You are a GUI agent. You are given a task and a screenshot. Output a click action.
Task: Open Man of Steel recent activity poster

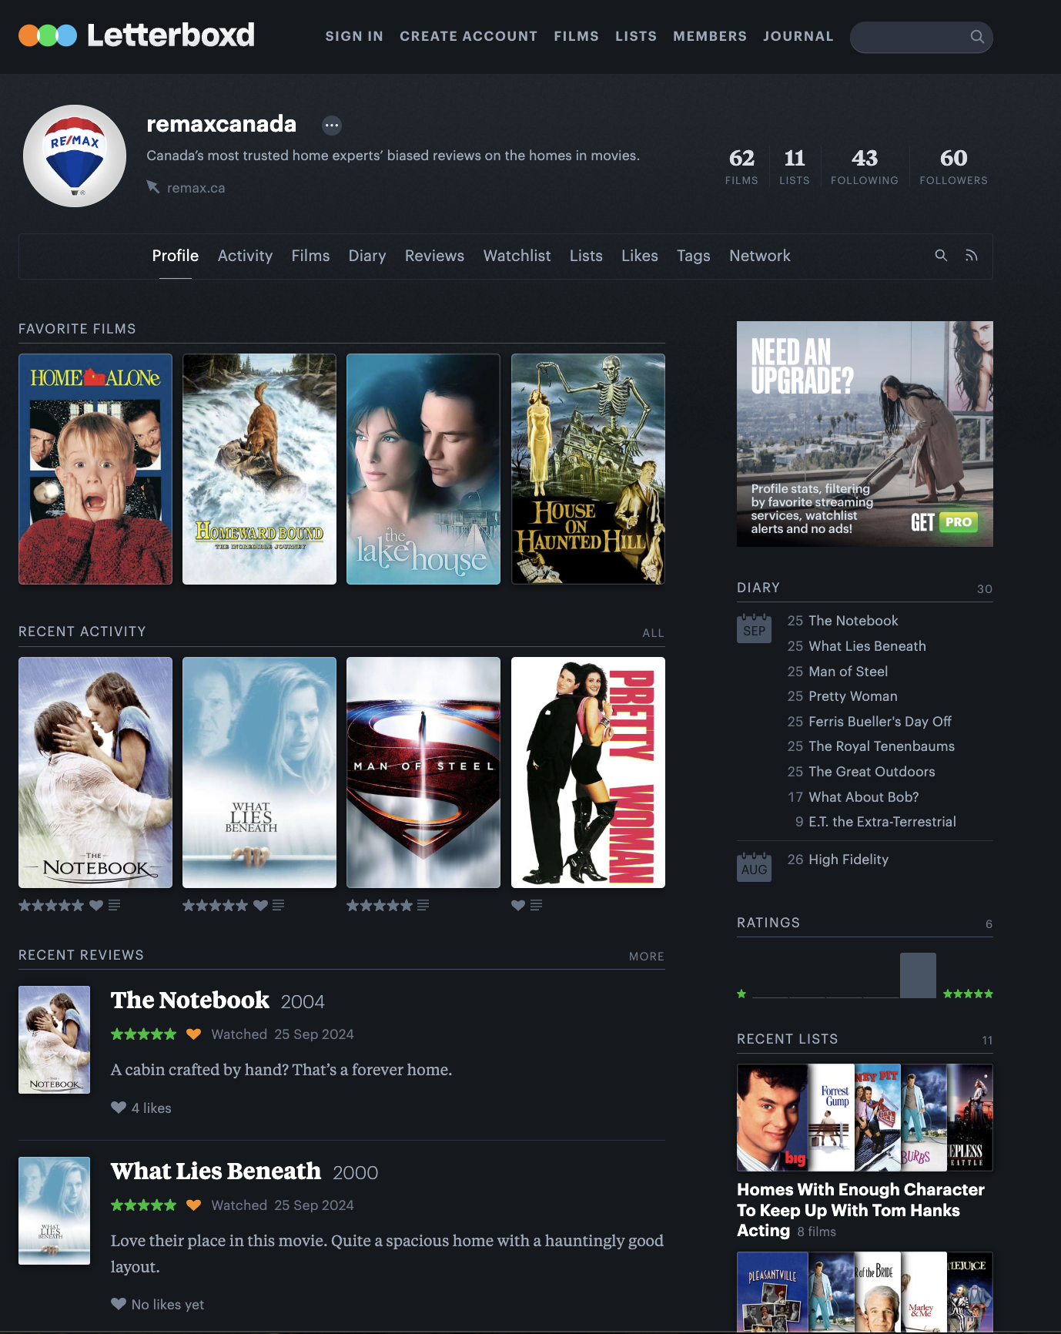423,773
